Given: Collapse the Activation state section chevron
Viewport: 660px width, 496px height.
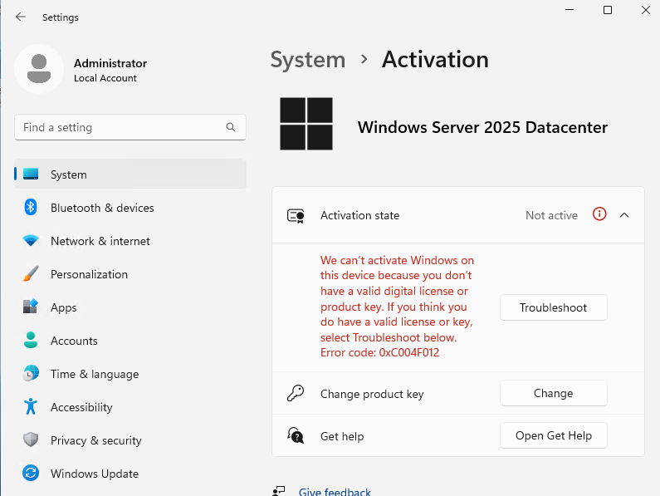Looking at the screenshot, I should pos(624,215).
